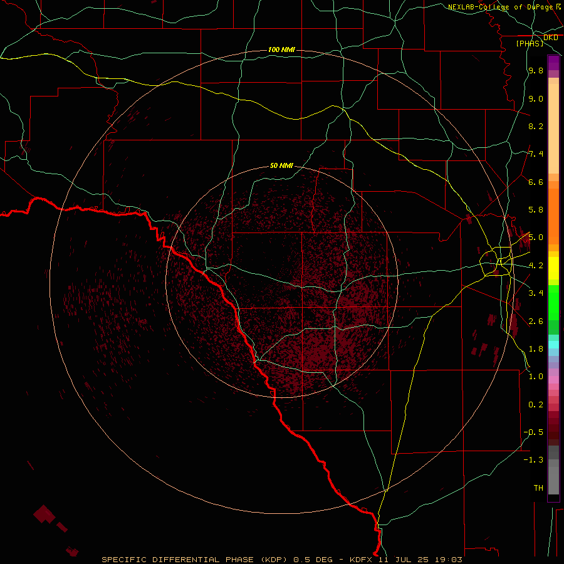Viewport: 564px width, 564px height.
Task: Click the TH threshold label
Action: point(538,488)
